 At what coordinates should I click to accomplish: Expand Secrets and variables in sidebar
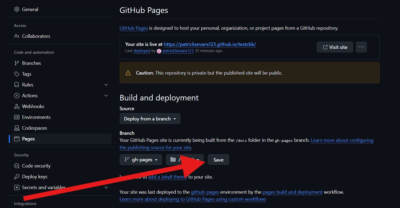[x=106, y=187]
